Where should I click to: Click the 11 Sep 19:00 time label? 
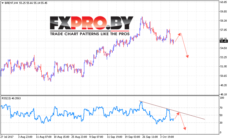115,137
